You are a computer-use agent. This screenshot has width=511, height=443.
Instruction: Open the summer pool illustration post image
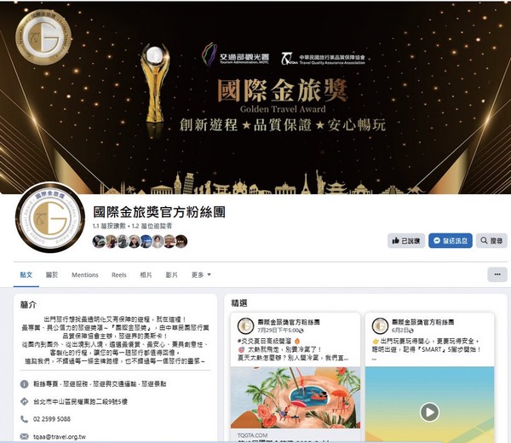click(296, 398)
